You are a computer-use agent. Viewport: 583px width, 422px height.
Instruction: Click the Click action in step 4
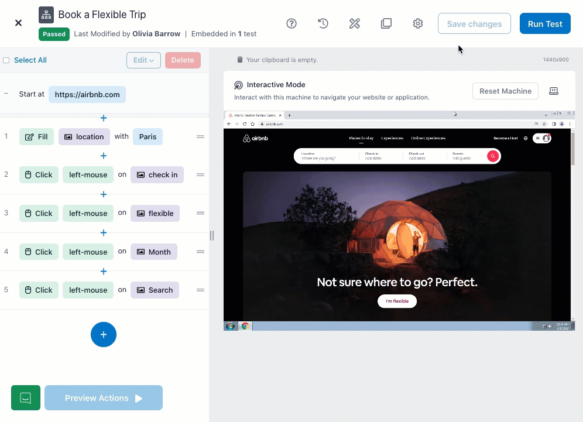(x=39, y=252)
